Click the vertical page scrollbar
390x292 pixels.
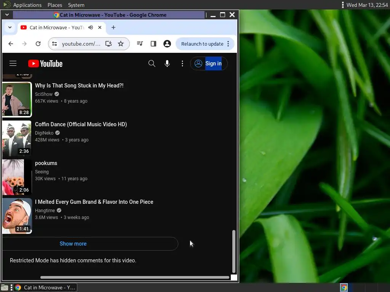pos(233,251)
